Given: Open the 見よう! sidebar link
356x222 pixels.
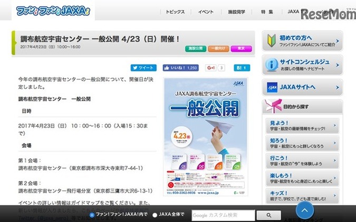Looking at the screenshot, I should pyautogui.click(x=302, y=126).
